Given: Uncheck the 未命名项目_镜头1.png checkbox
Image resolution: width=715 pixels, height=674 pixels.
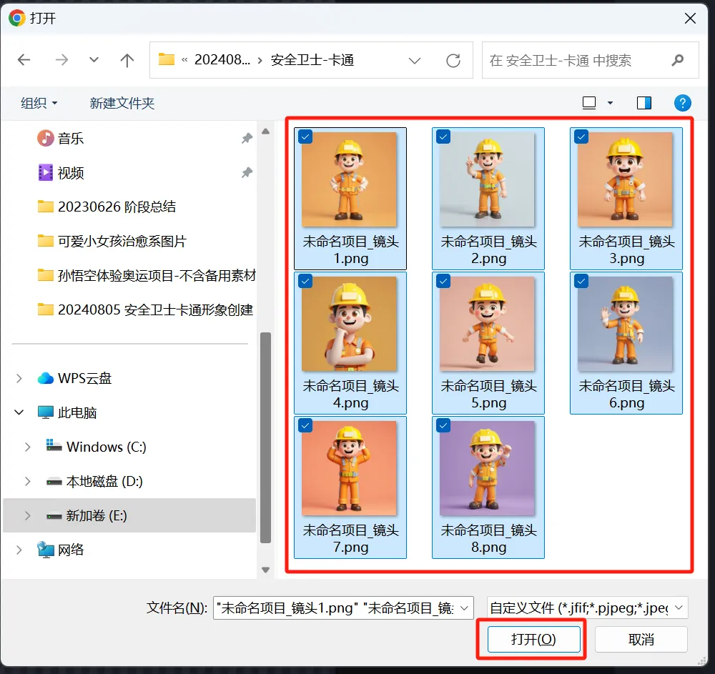Looking at the screenshot, I should pos(305,137).
